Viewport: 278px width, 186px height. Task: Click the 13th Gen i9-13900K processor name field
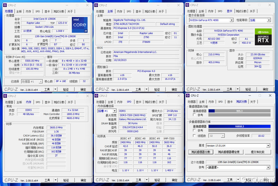(x=238, y=162)
